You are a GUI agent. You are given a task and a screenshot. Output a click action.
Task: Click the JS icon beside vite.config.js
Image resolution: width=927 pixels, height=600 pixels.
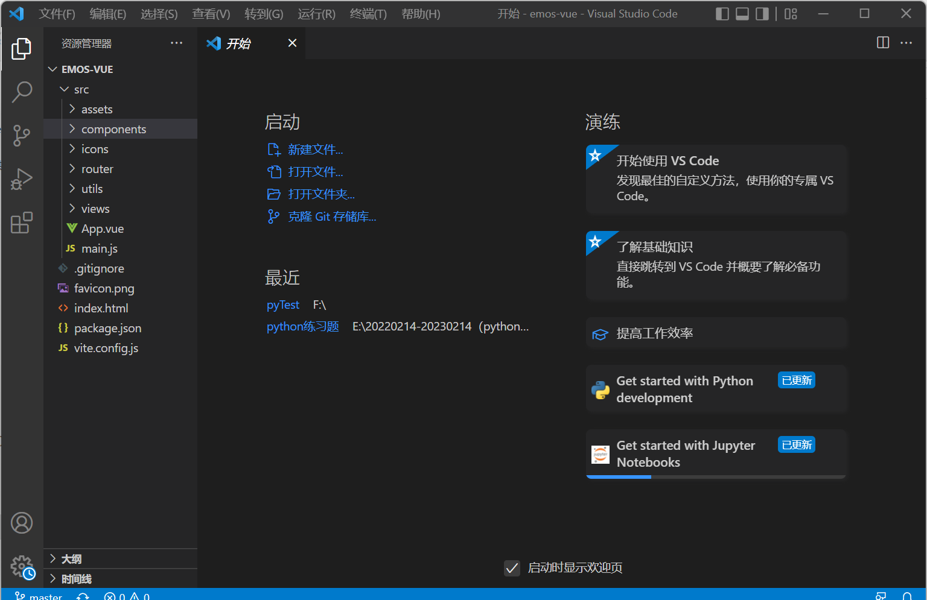63,348
